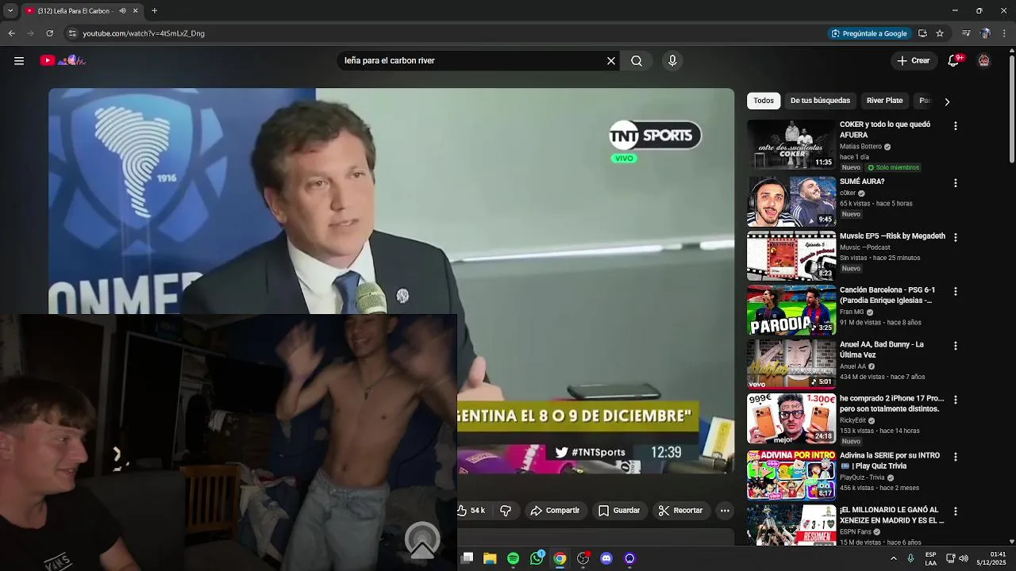This screenshot has width=1016, height=571.
Task: Close the Leña Para El Carbon tab
Action: click(x=135, y=11)
